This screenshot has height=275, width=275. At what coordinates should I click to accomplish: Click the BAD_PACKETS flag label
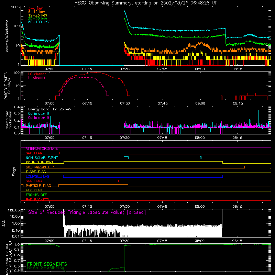[37, 199]
